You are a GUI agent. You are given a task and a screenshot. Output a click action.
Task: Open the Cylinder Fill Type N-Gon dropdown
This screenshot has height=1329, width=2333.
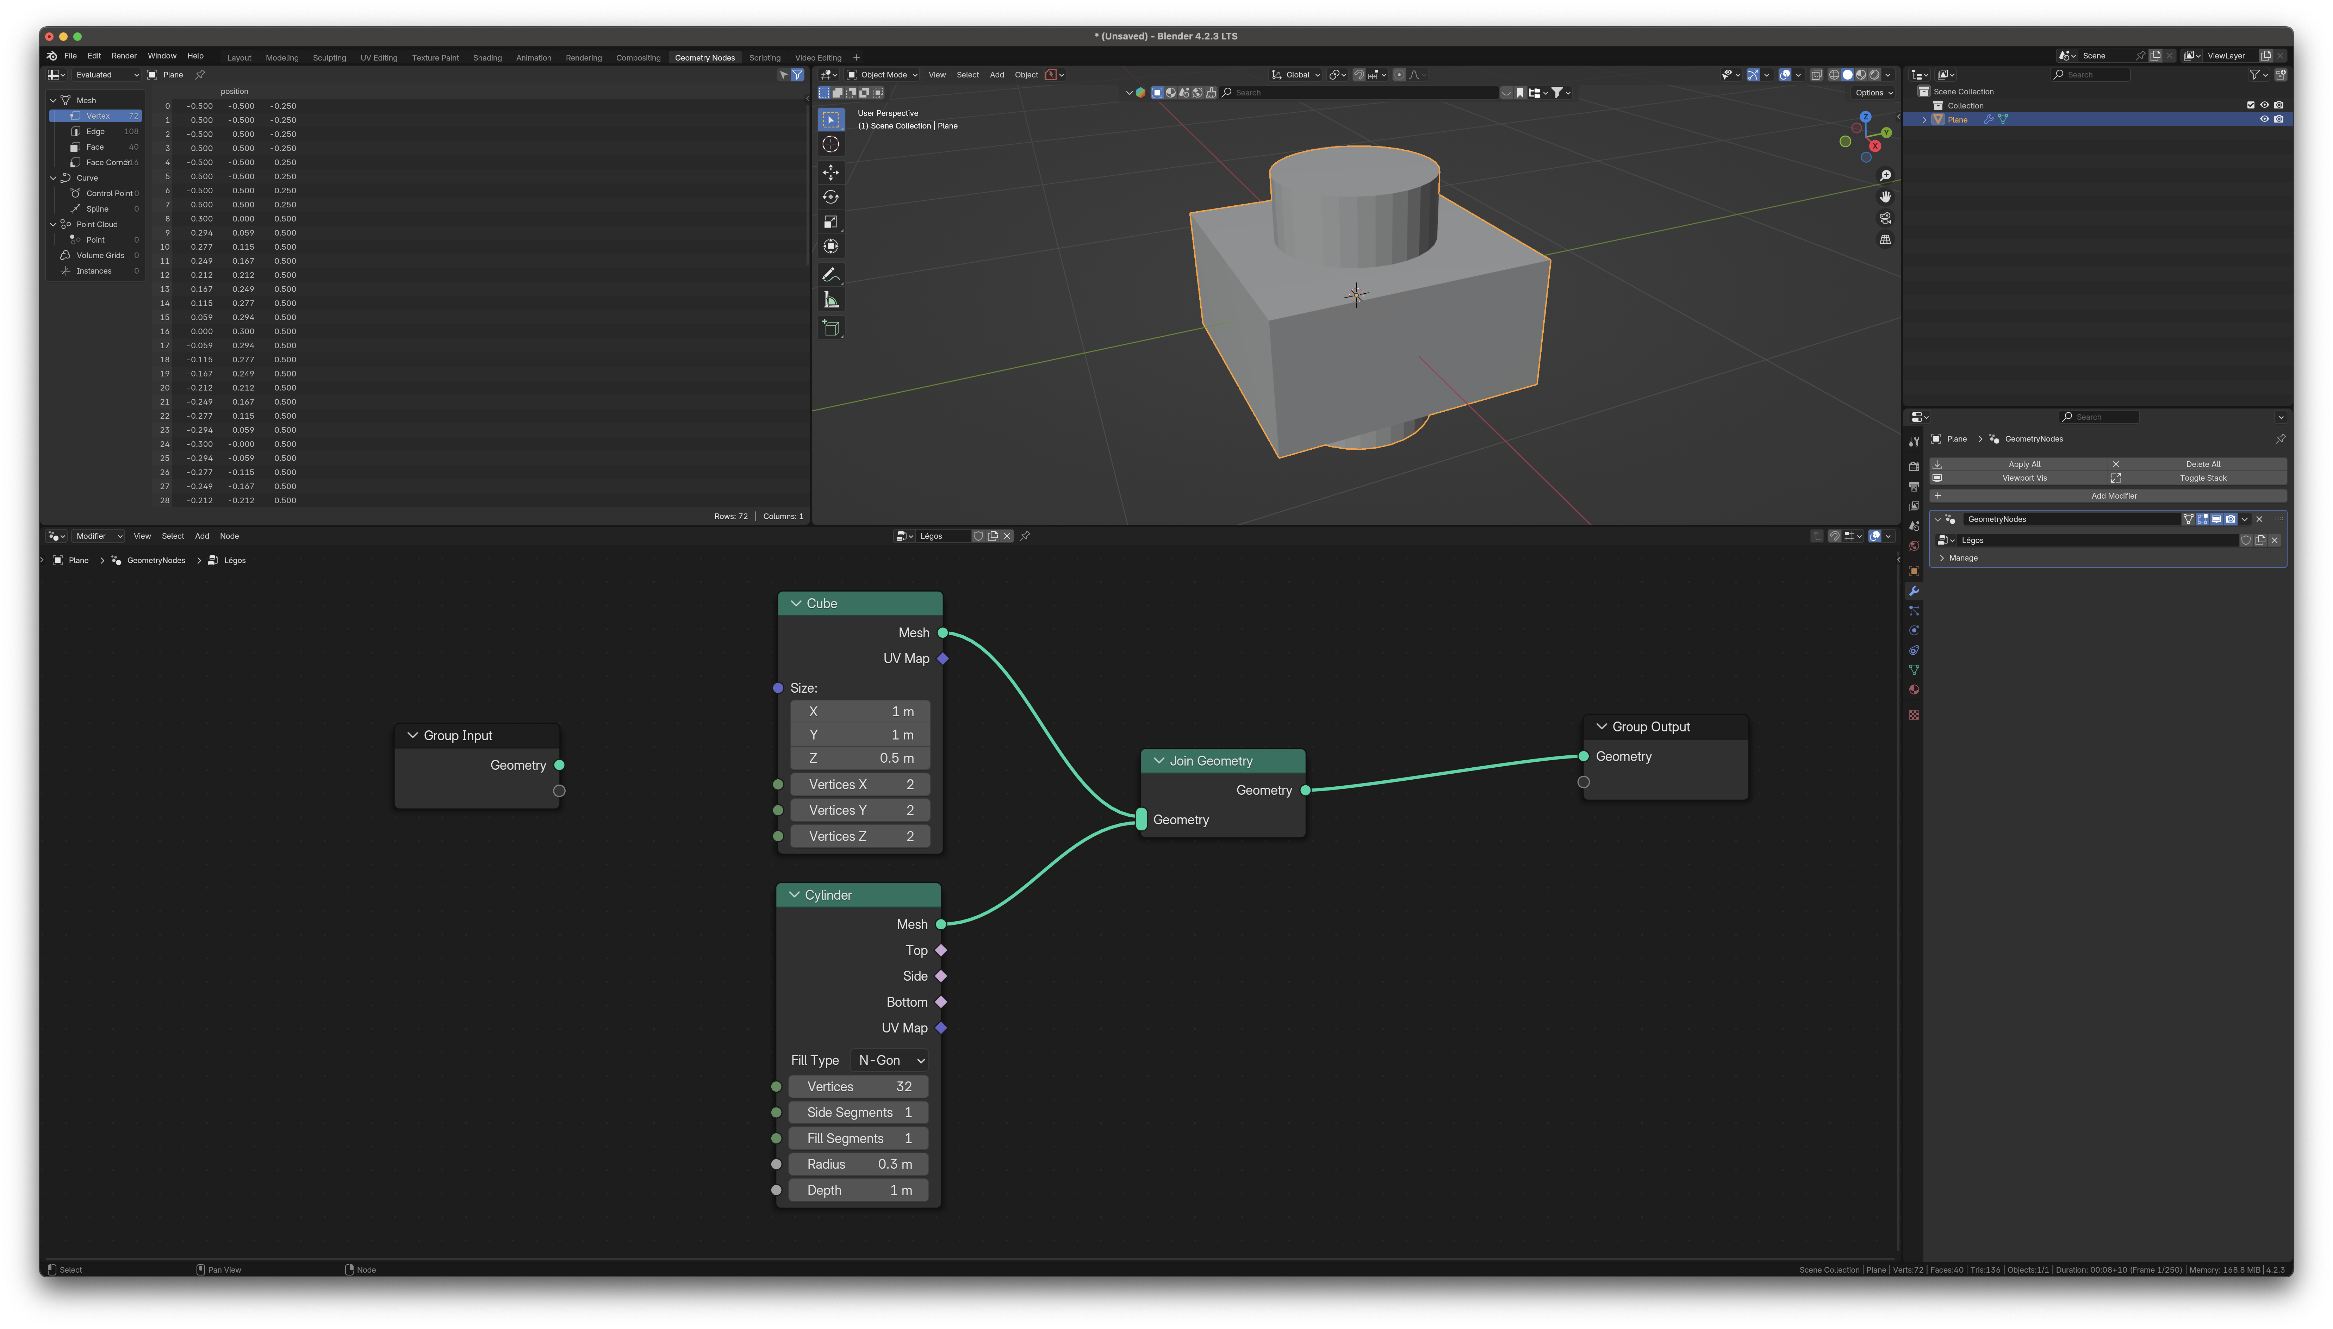click(x=891, y=1061)
